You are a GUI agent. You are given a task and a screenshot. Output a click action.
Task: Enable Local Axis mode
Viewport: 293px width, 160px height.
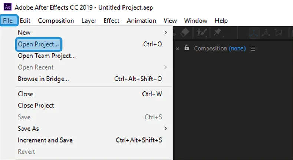pyautogui.click(x=254, y=33)
